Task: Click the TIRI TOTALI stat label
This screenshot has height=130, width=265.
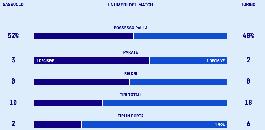Action: coord(130,95)
